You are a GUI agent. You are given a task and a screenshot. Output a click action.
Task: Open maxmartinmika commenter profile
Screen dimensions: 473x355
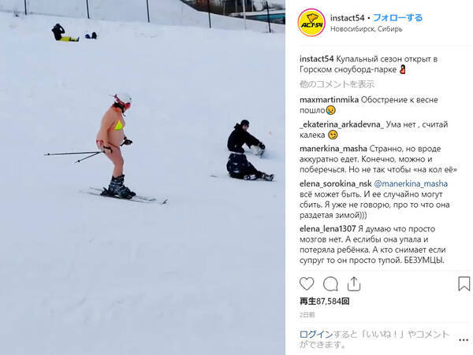coord(329,100)
